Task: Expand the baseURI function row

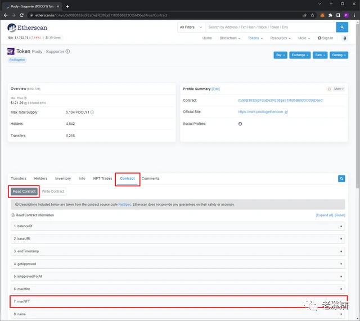Action: coord(178,238)
